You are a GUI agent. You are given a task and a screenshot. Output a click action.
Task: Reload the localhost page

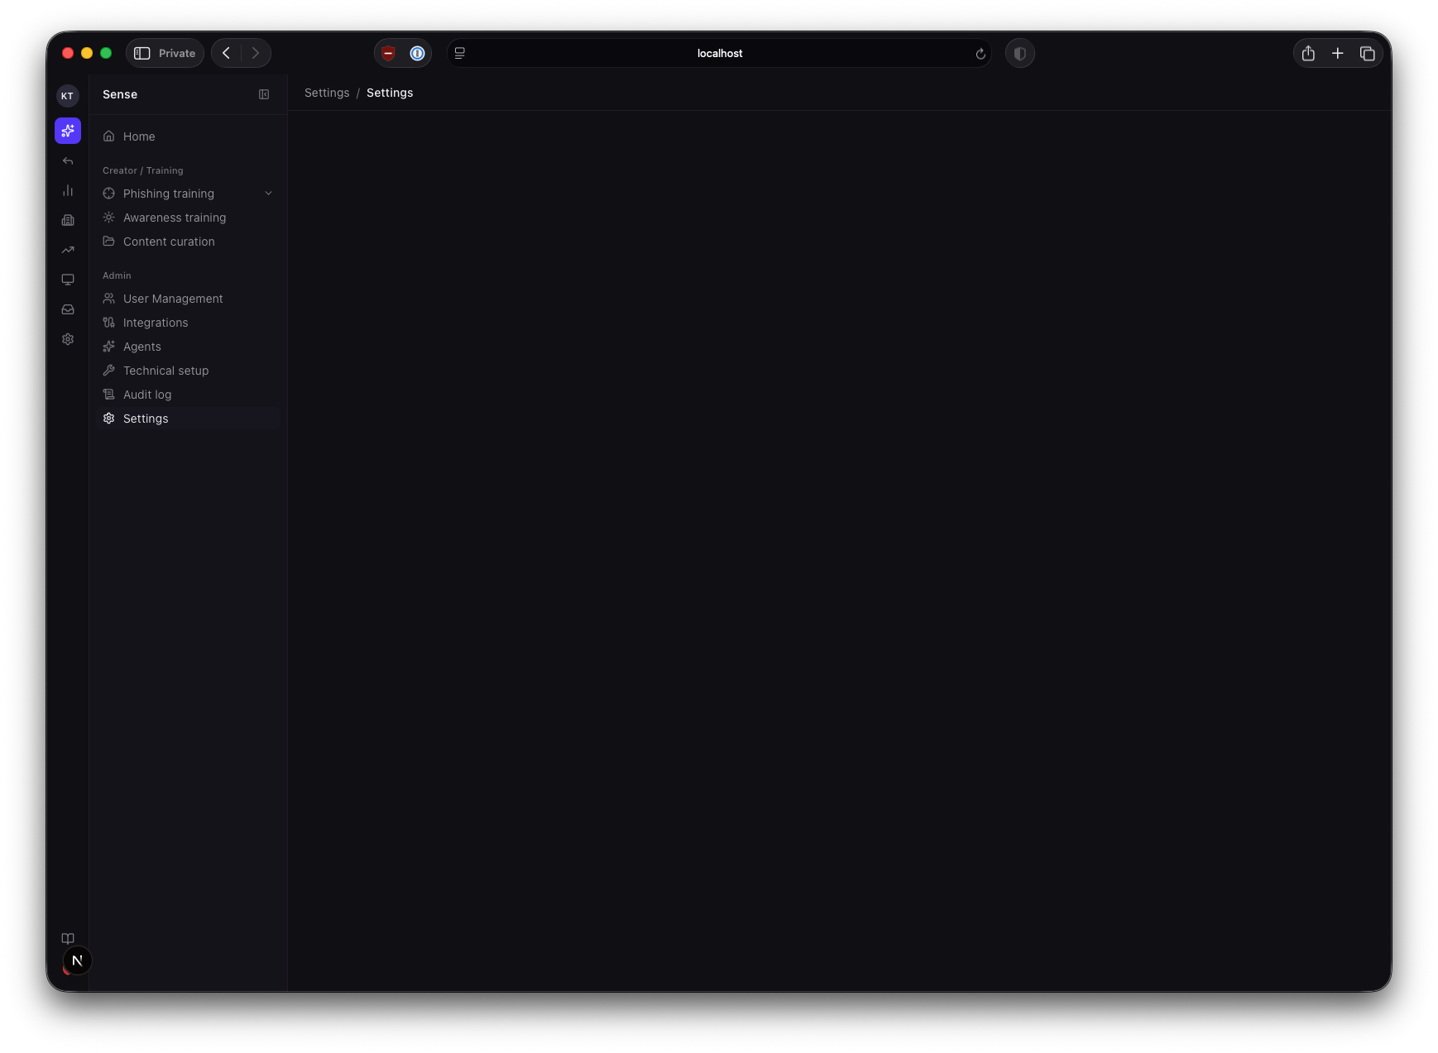coord(980,54)
